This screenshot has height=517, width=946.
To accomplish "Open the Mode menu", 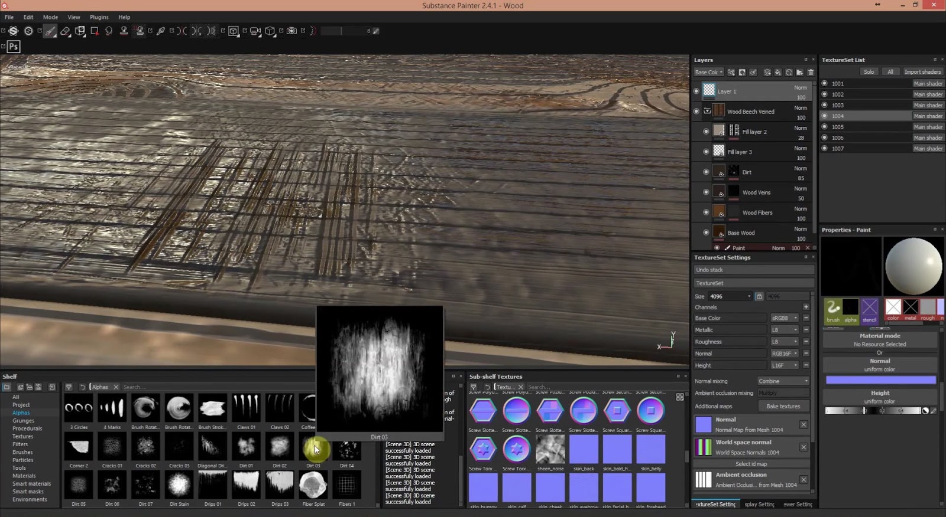I will [x=50, y=17].
